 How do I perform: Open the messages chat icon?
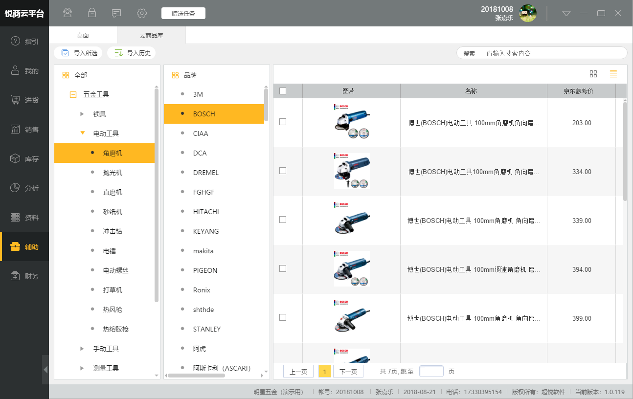click(x=116, y=13)
